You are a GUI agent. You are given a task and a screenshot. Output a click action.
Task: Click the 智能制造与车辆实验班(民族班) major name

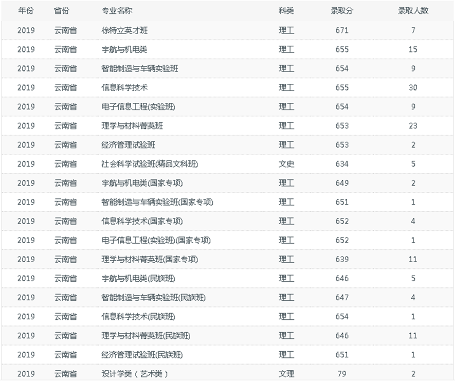153,297
